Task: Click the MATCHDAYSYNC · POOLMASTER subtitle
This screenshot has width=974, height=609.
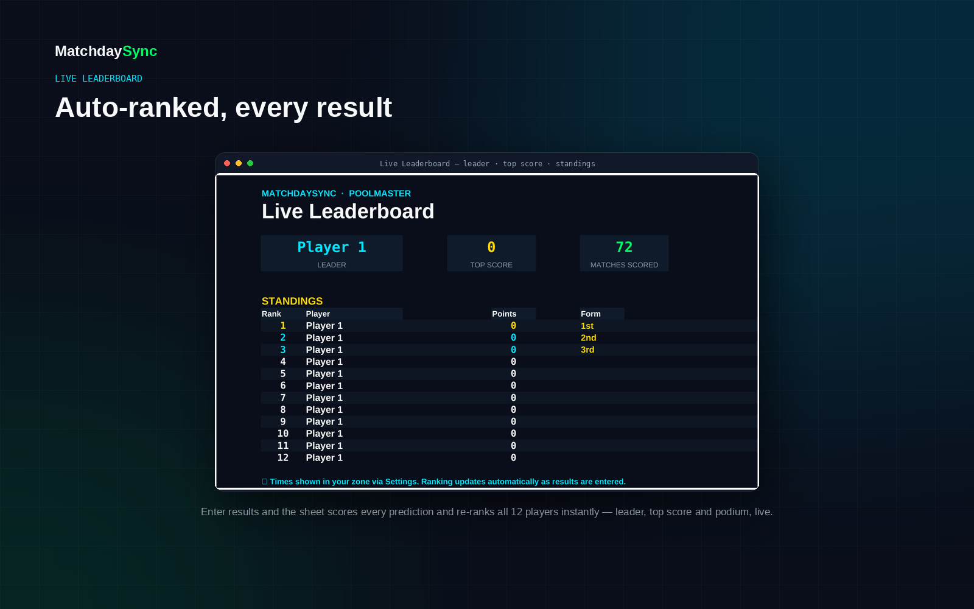Action: tap(336, 193)
